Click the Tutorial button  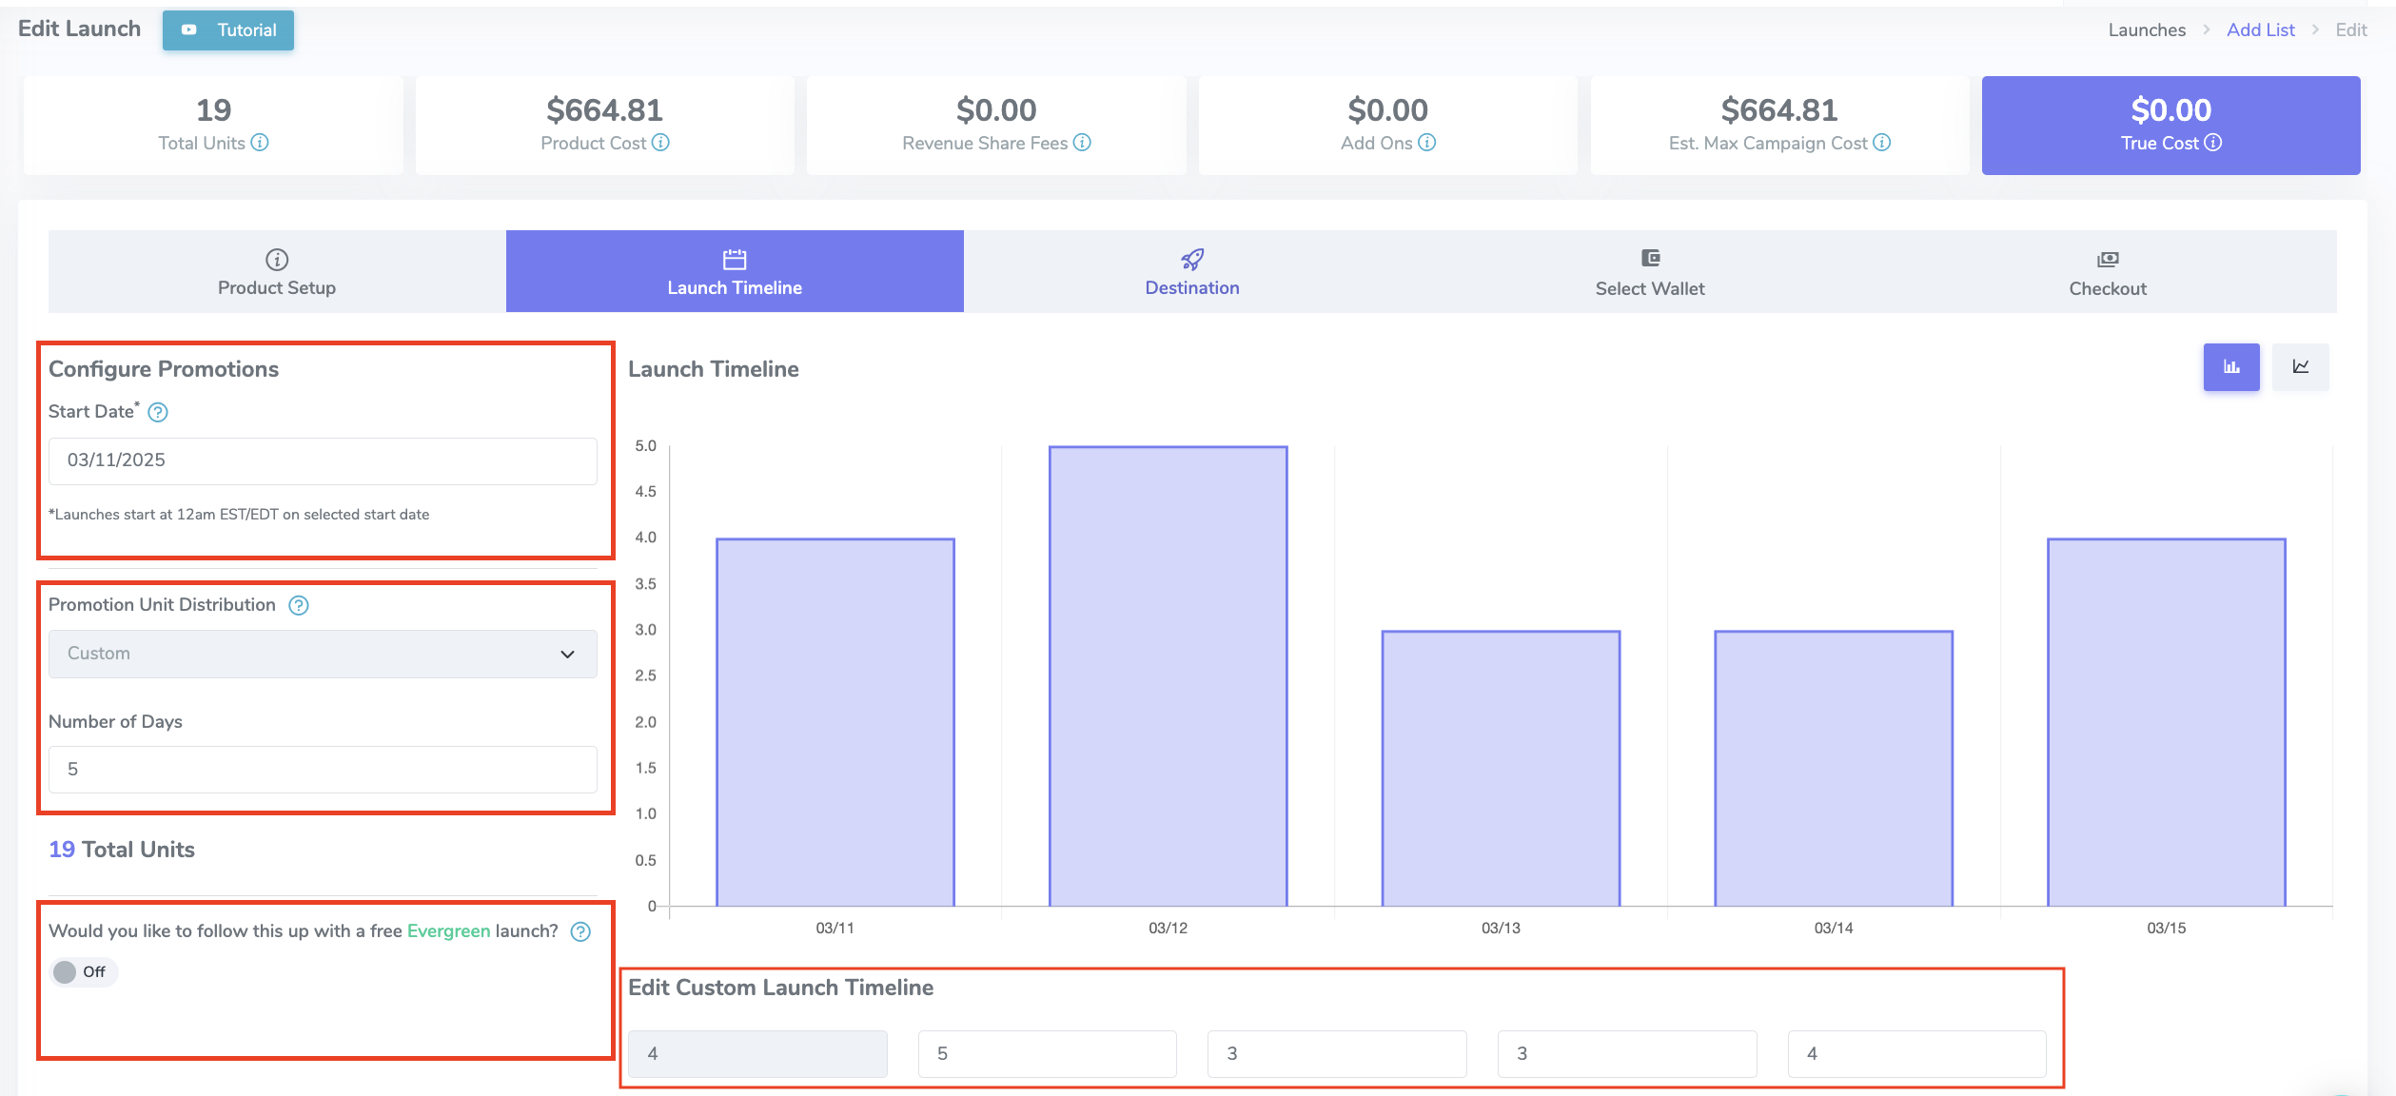coord(228,30)
